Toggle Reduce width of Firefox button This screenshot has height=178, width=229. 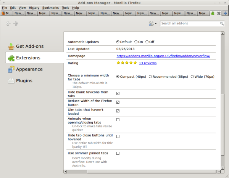tap(118, 102)
